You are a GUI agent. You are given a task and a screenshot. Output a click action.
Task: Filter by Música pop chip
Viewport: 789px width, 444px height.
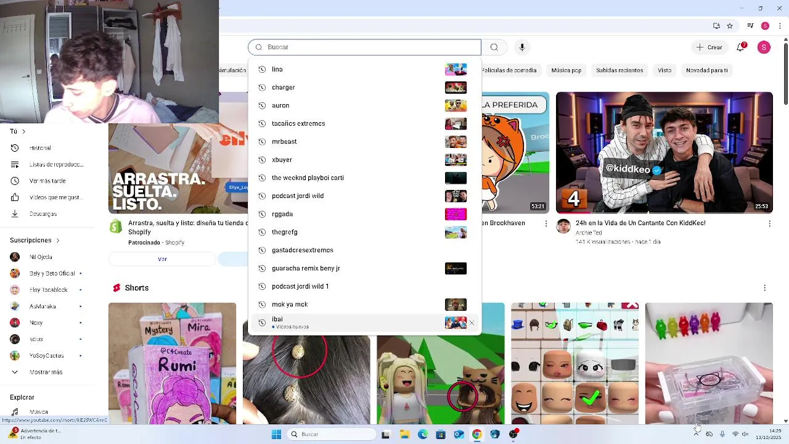click(x=566, y=70)
